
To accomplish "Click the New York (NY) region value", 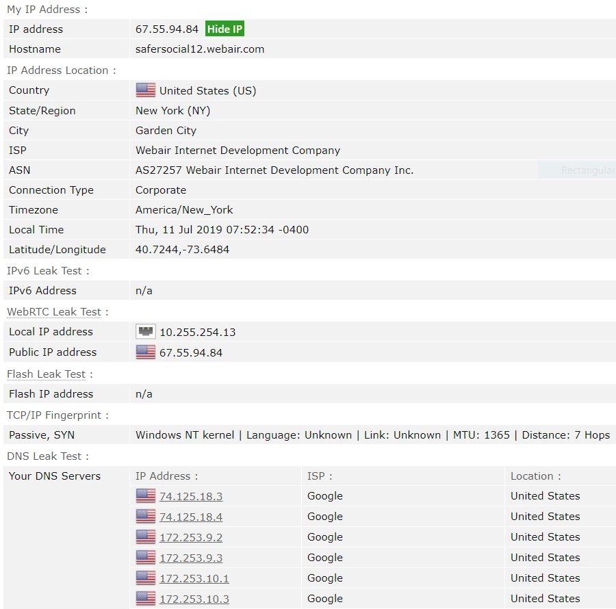I will pos(173,111).
